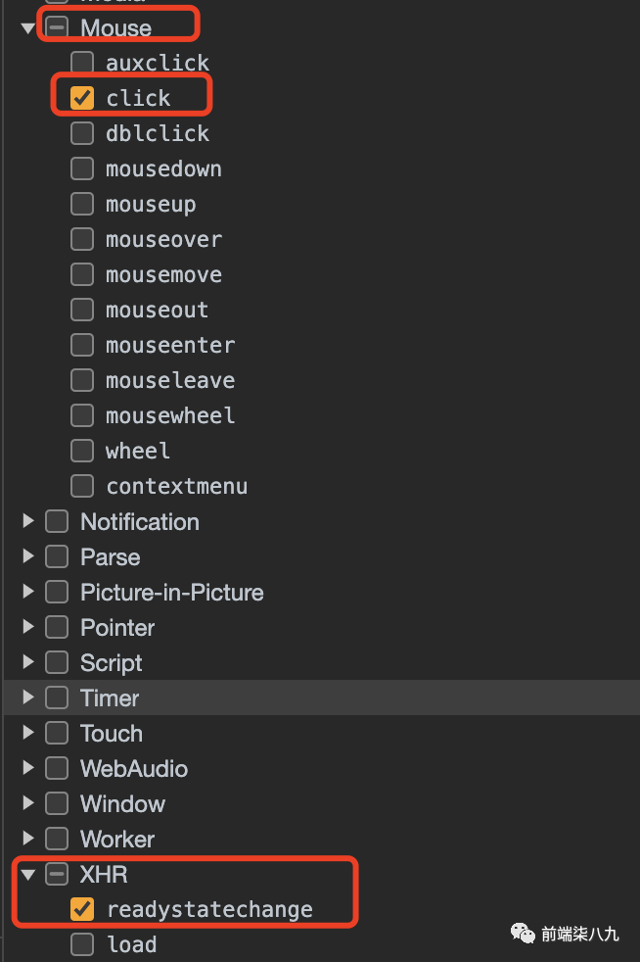Expand the Timer category

[27, 697]
